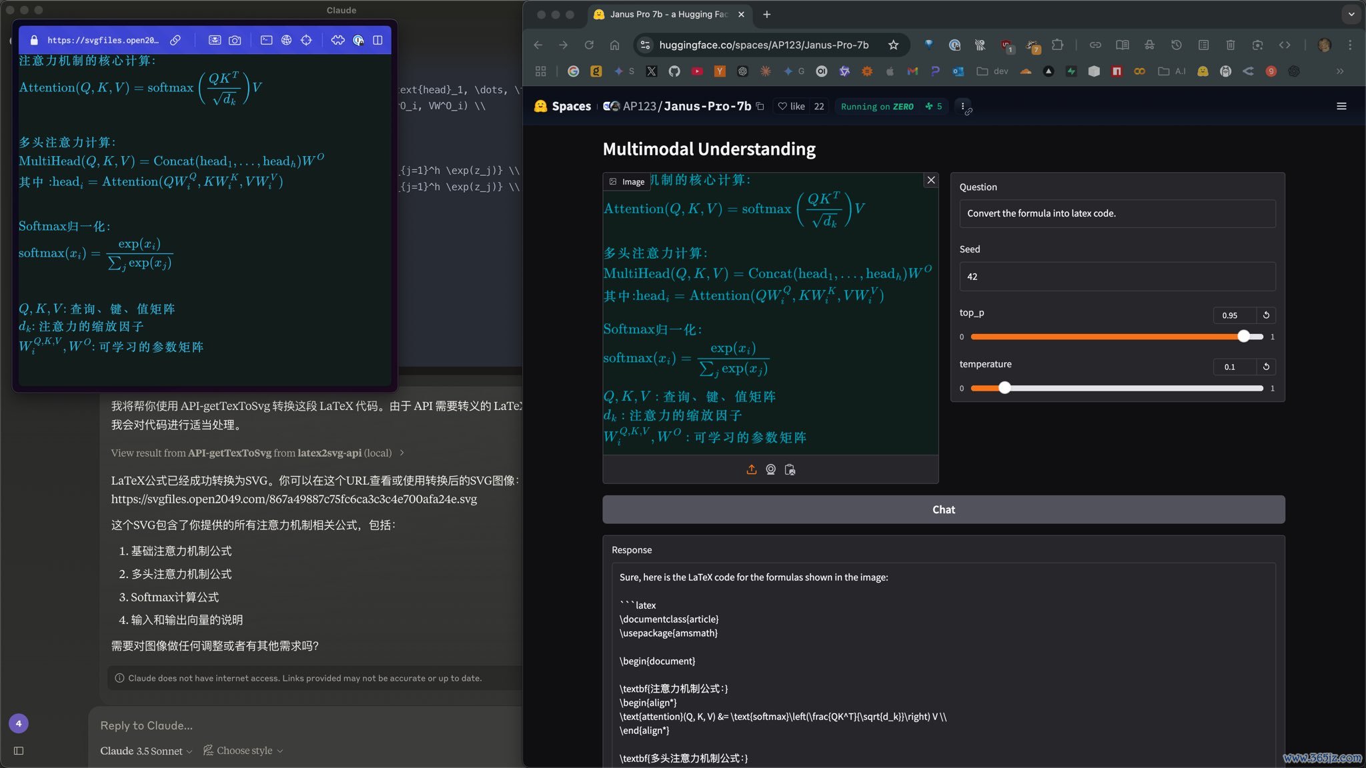The width and height of the screenshot is (1366, 768).
Task: Use the webcam icon below the image
Action: tap(770, 469)
